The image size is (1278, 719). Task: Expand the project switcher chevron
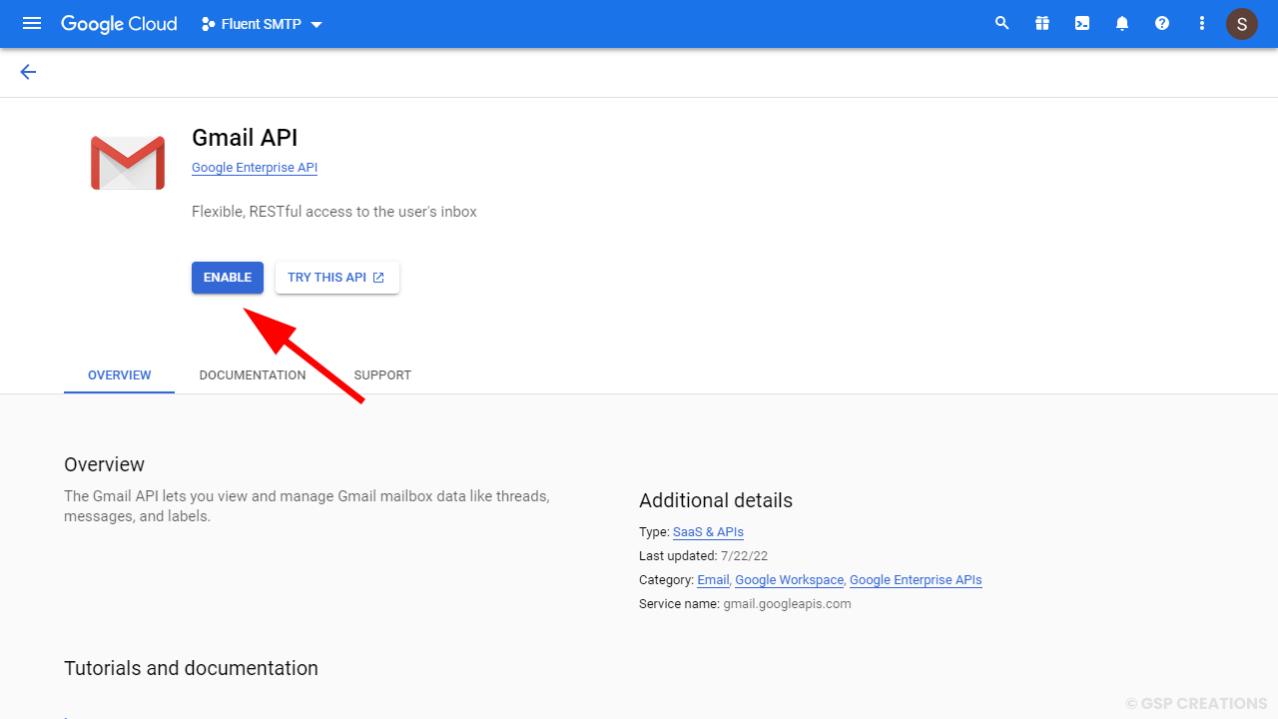pos(317,24)
